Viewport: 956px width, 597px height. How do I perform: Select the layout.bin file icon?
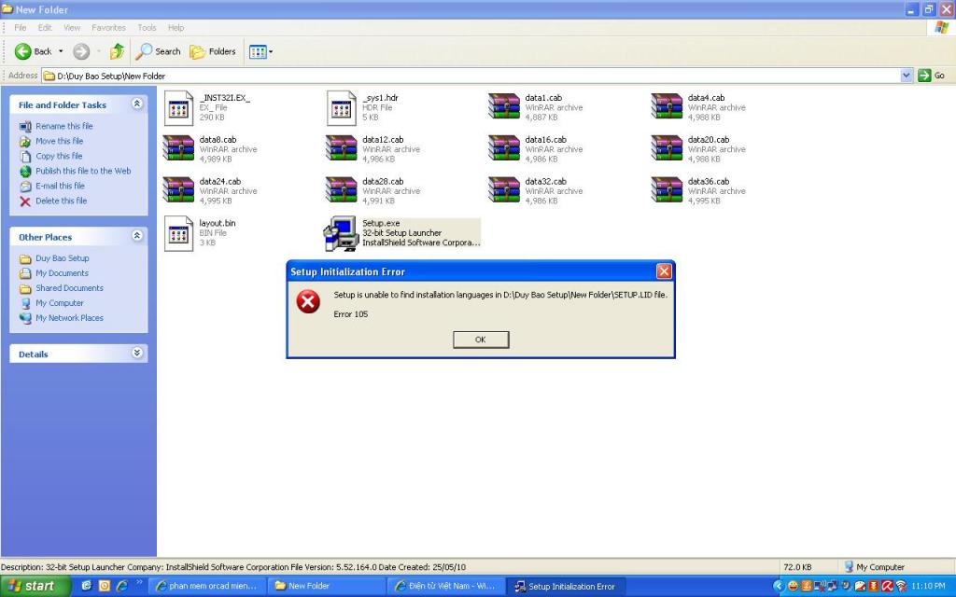click(178, 233)
